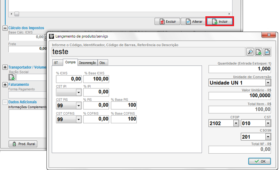
Task: Click the Valor Unitário input field
Action: click(x=239, y=96)
